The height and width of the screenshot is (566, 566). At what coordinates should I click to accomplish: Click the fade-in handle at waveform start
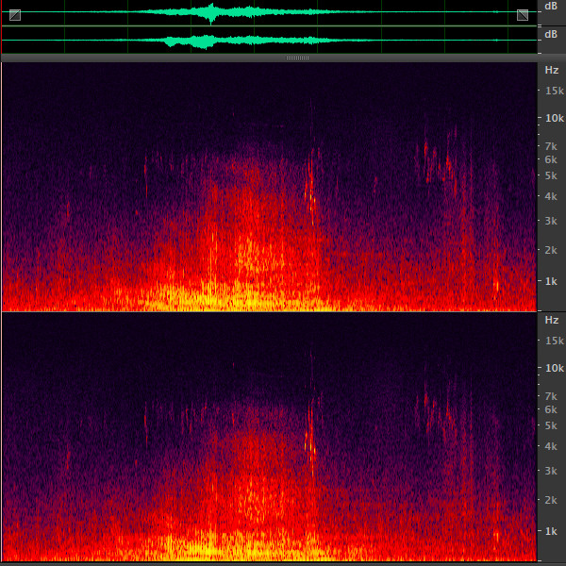[x=15, y=15]
